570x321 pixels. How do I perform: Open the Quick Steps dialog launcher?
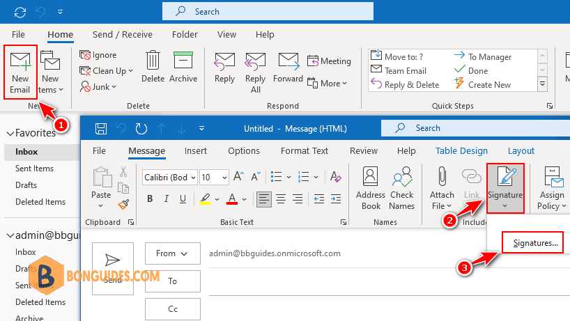click(x=550, y=106)
